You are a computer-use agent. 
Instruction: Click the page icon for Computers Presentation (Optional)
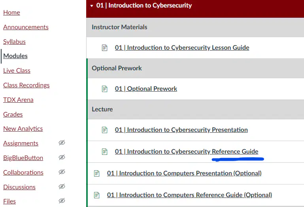pos(96,173)
